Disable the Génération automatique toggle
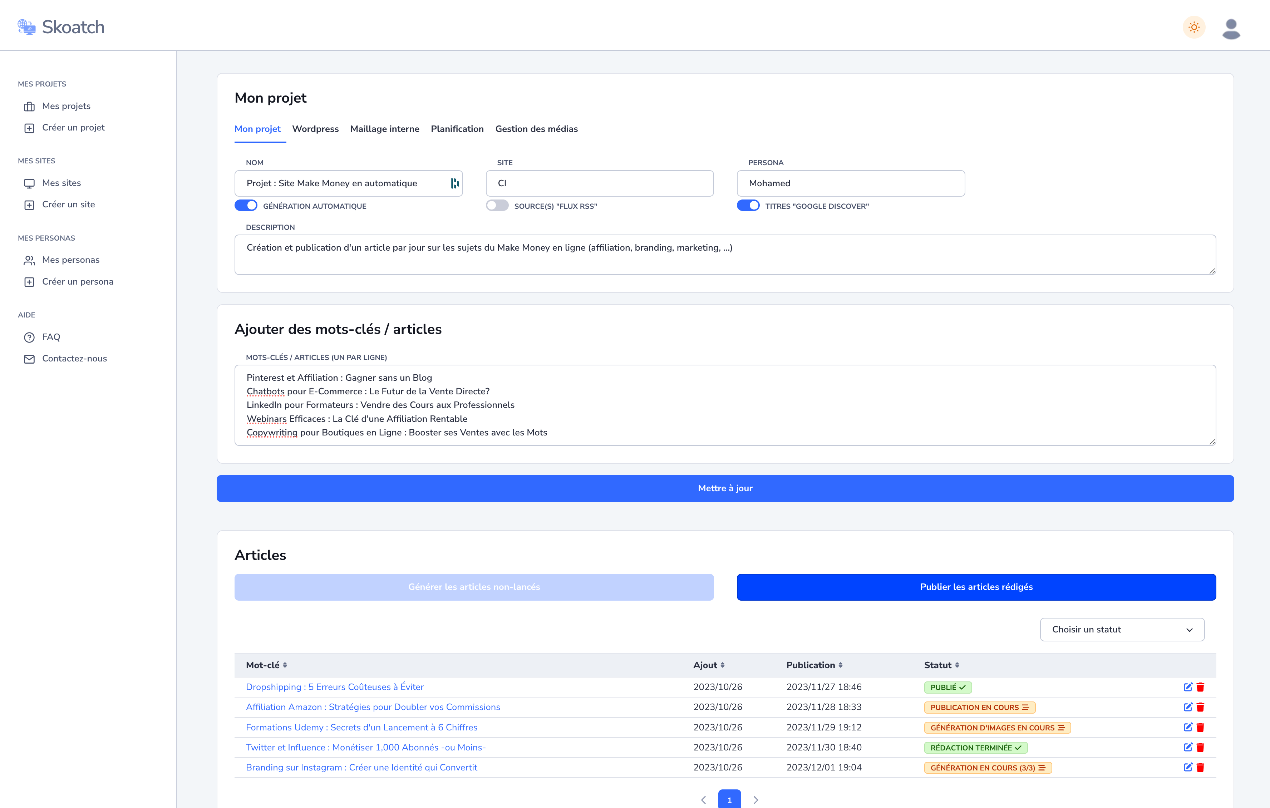1270x808 pixels. tap(246, 206)
